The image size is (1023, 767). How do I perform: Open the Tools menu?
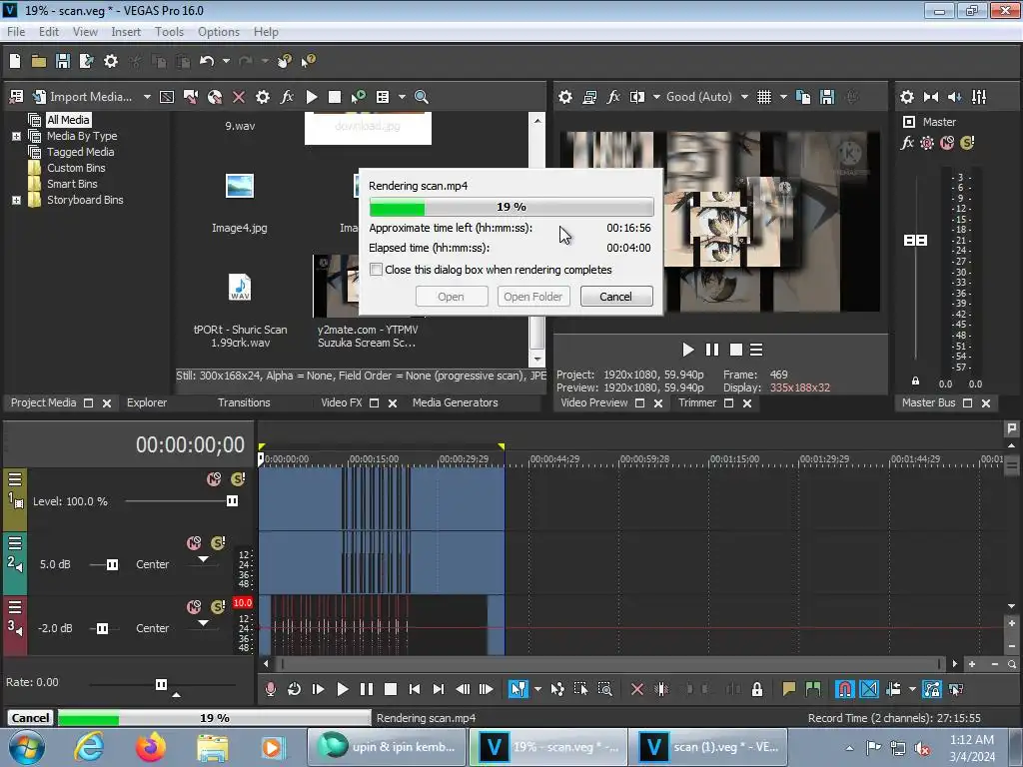tap(169, 32)
